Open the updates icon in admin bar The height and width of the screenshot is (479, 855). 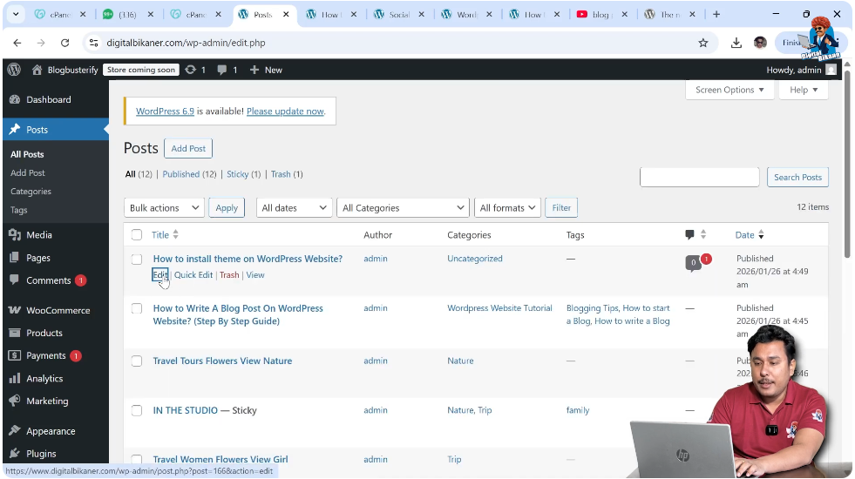point(190,70)
